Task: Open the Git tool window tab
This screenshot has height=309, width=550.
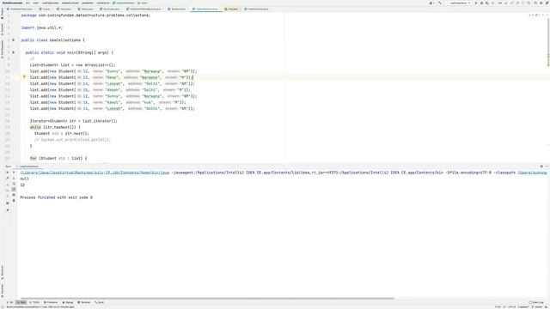Action: [x=10, y=302]
